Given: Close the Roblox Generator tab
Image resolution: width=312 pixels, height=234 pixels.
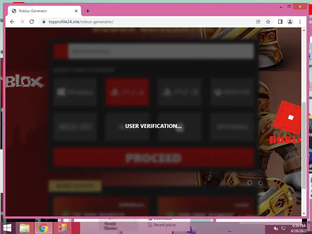Looking at the screenshot, I should [x=76, y=11].
